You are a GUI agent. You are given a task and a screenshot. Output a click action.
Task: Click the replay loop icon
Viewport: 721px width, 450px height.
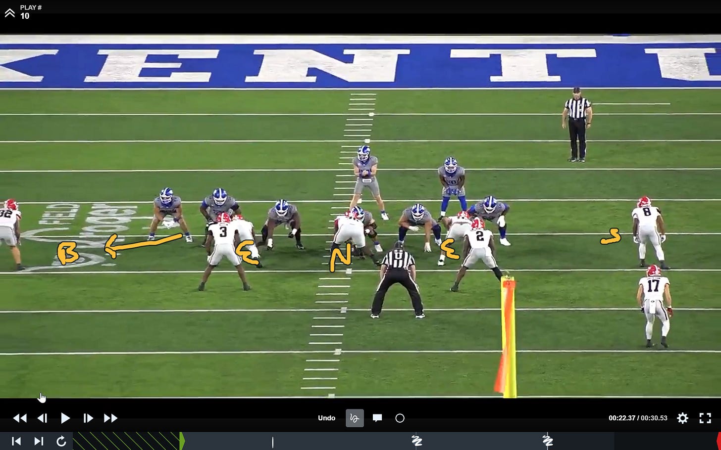(61, 441)
